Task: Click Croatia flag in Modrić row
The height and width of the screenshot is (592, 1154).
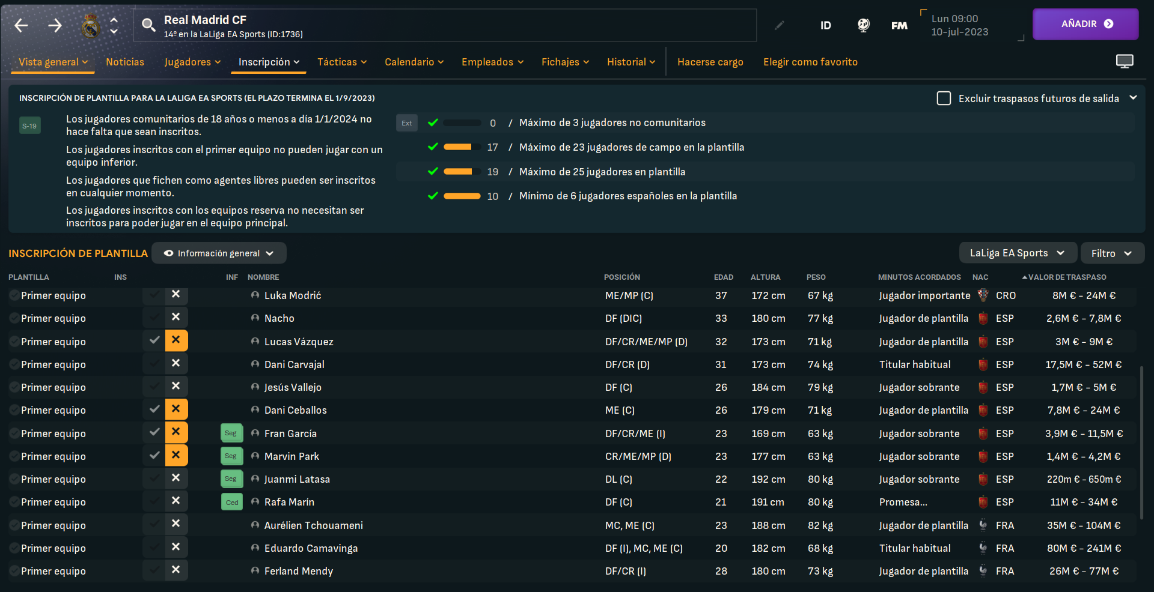Action: tap(983, 295)
